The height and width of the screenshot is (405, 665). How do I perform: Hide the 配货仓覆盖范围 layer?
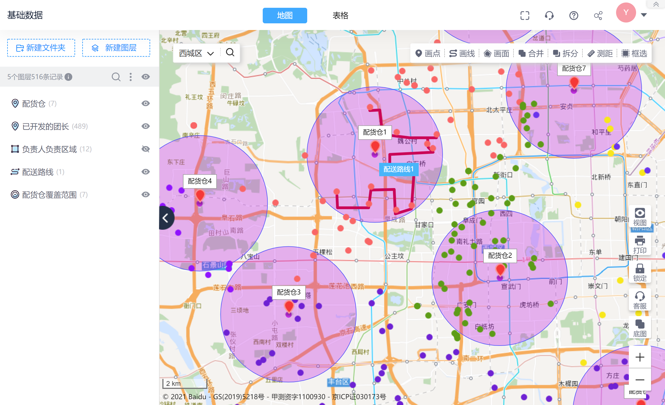pyautogui.click(x=146, y=194)
